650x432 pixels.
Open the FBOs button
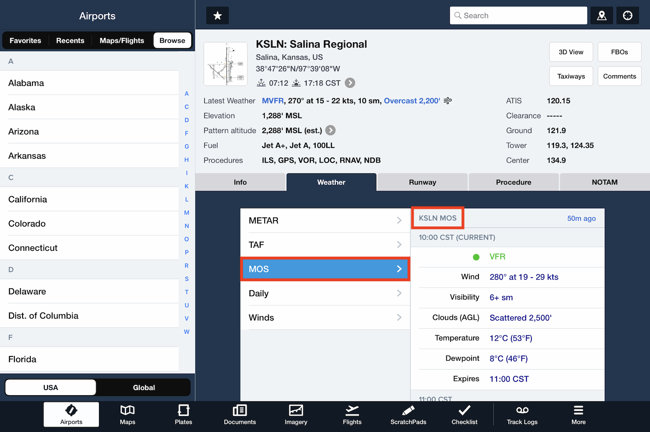pyautogui.click(x=620, y=52)
